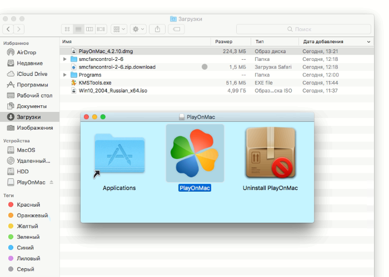
Task: Open Рабочий стол in the sidebar
Action: pyautogui.click(x=30, y=95)
